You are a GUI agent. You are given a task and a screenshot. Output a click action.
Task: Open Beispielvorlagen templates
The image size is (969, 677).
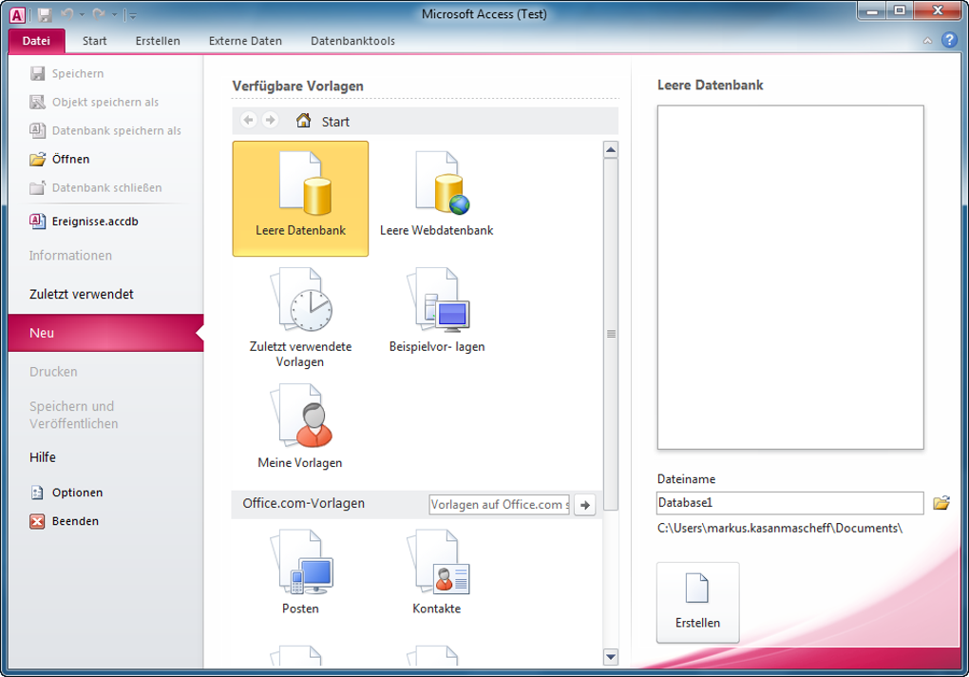point(436,310)
